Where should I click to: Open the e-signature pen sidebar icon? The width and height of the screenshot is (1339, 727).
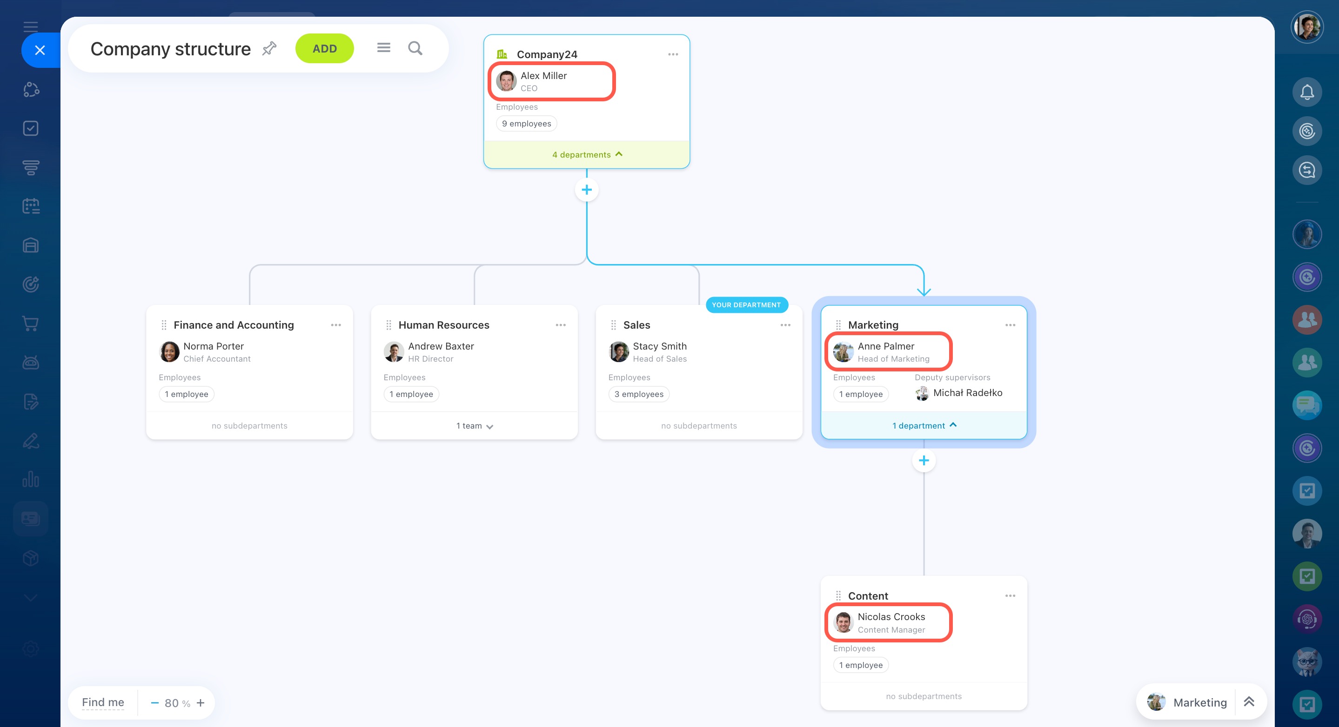tap(31, 441)
